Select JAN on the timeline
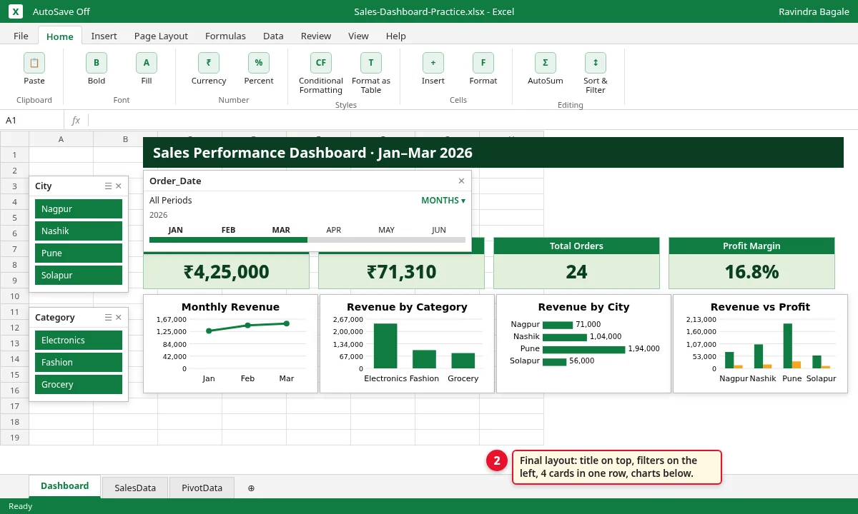 (x=176, y=230)
